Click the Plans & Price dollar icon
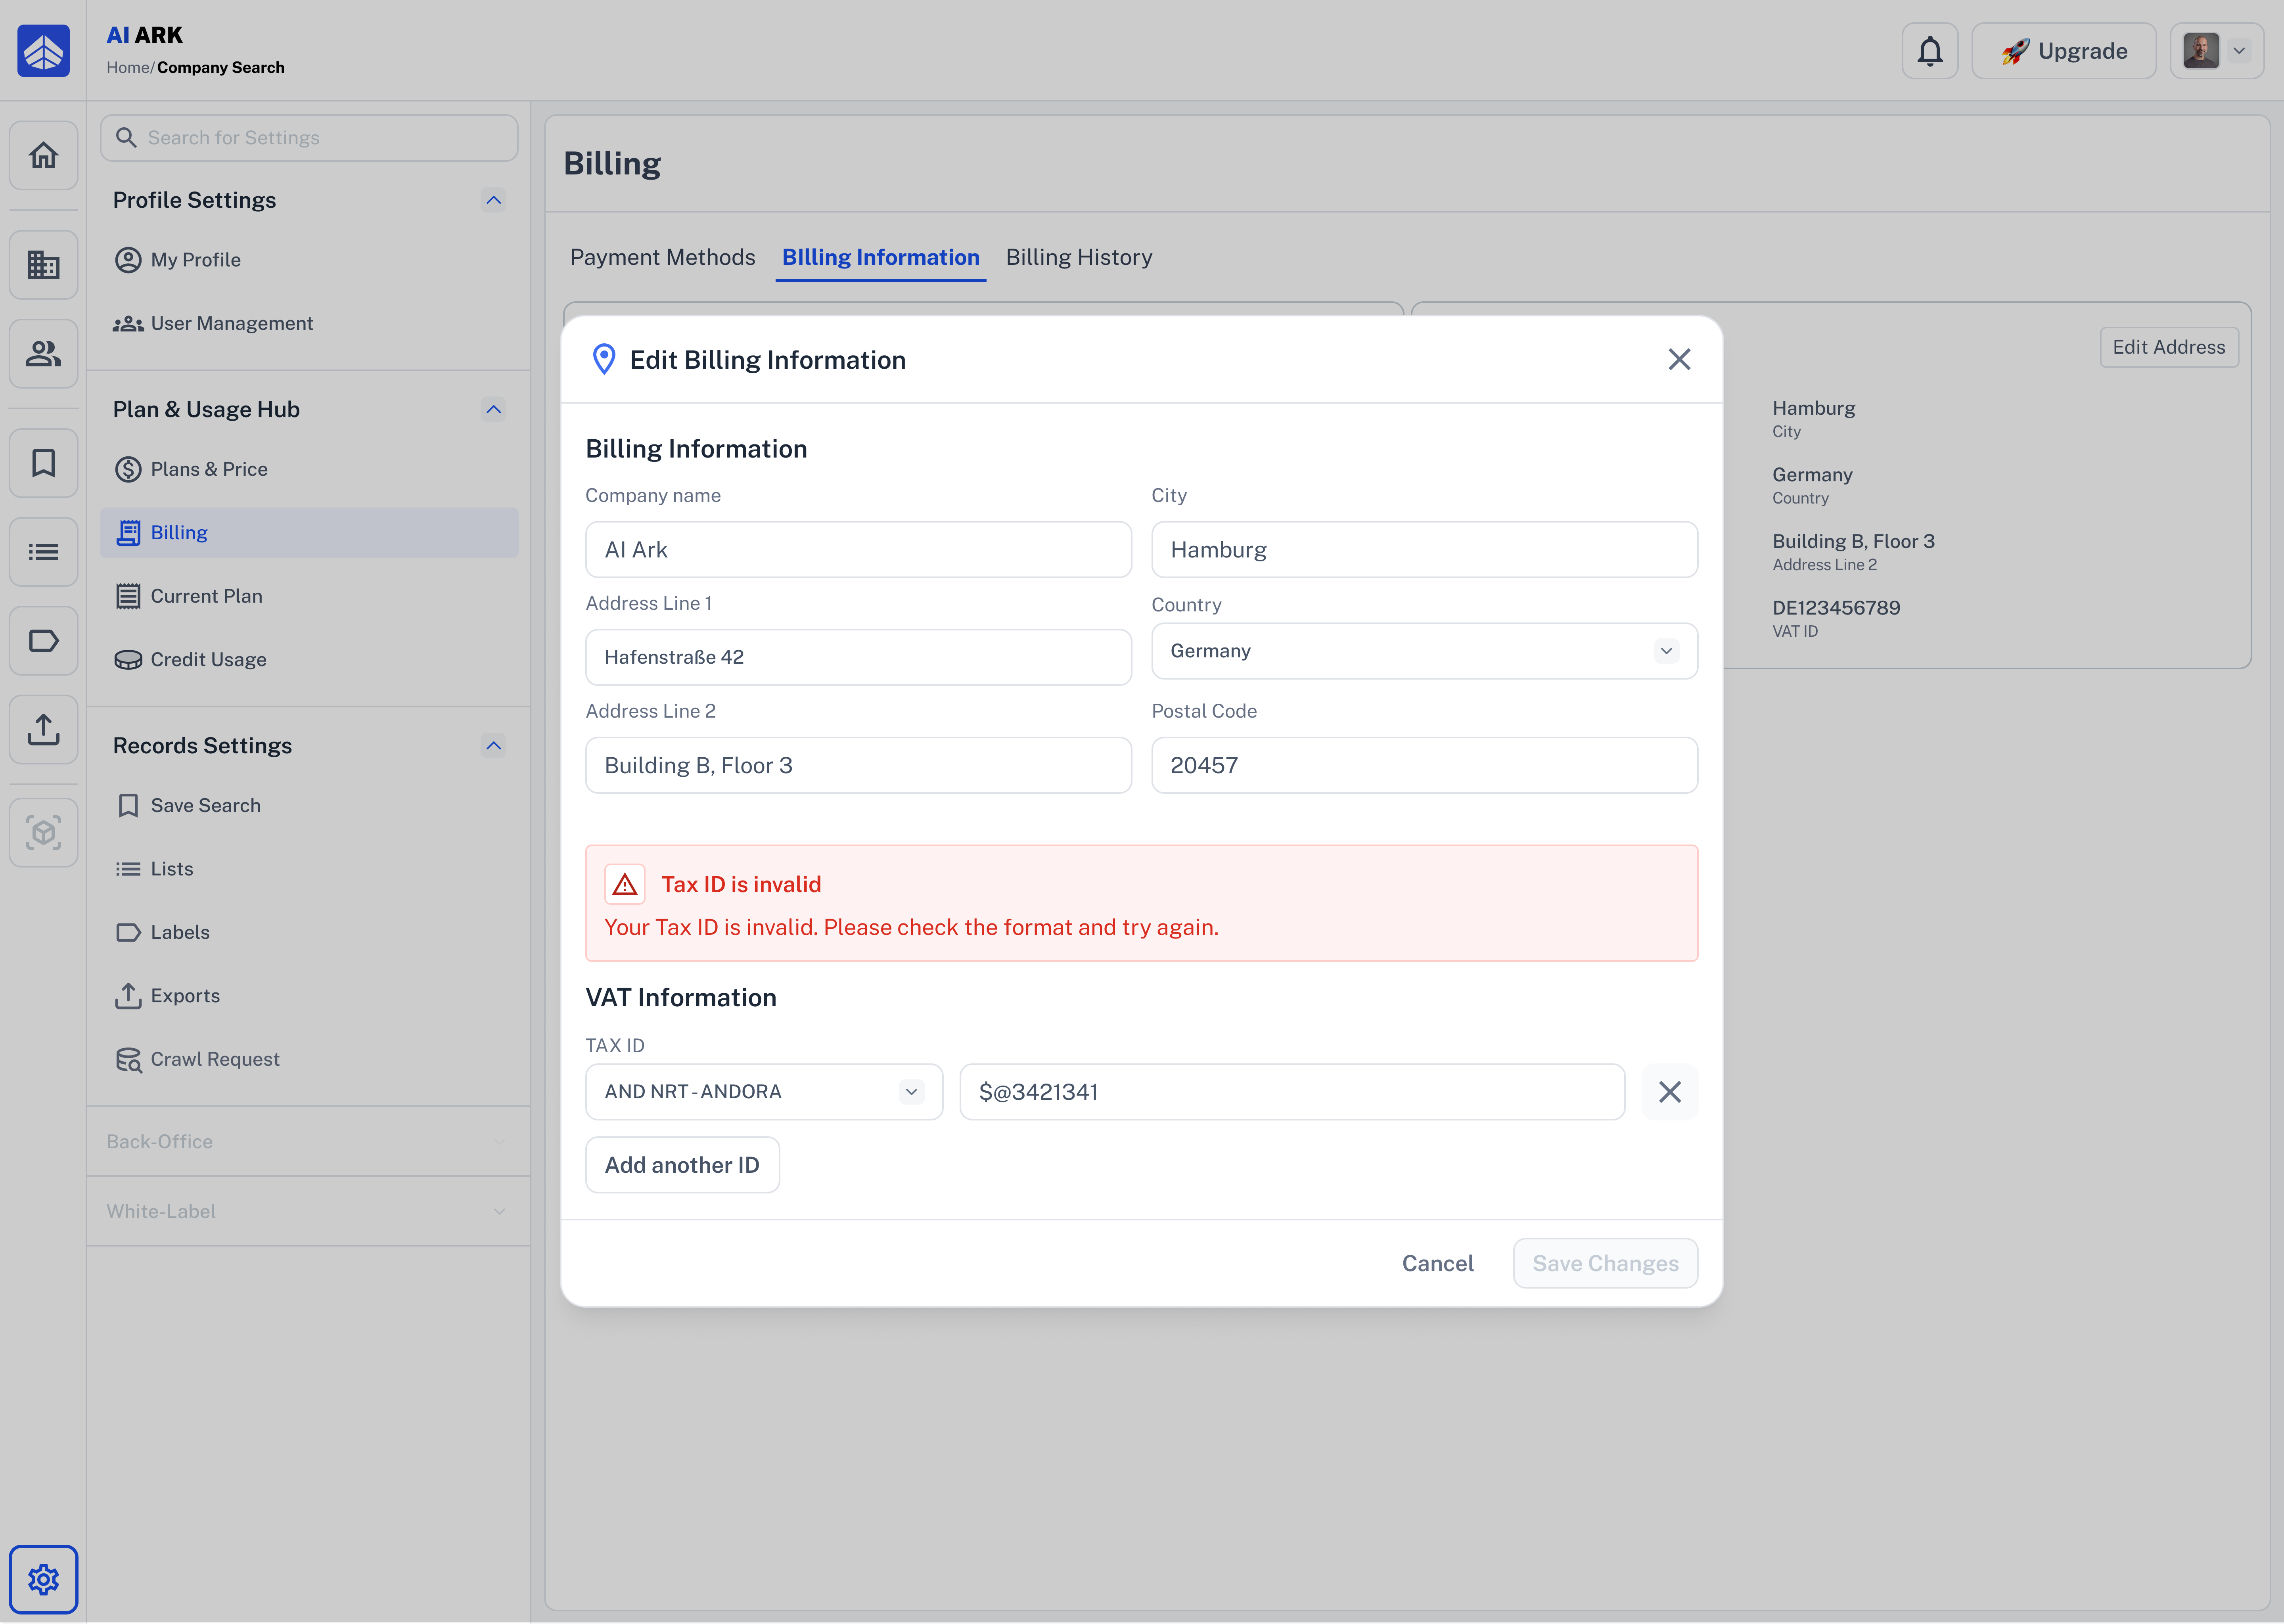2284x1624 pixels. (x=128, y=470)
